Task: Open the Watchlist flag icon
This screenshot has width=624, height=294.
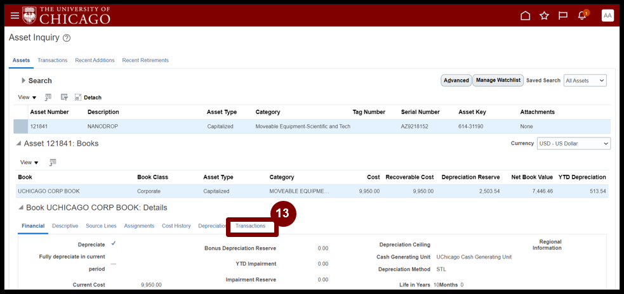Action: pyautogui.click(x=562, y=15)
